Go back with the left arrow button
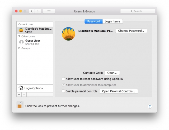Screen dimensions: 169x130 (32, 11)
